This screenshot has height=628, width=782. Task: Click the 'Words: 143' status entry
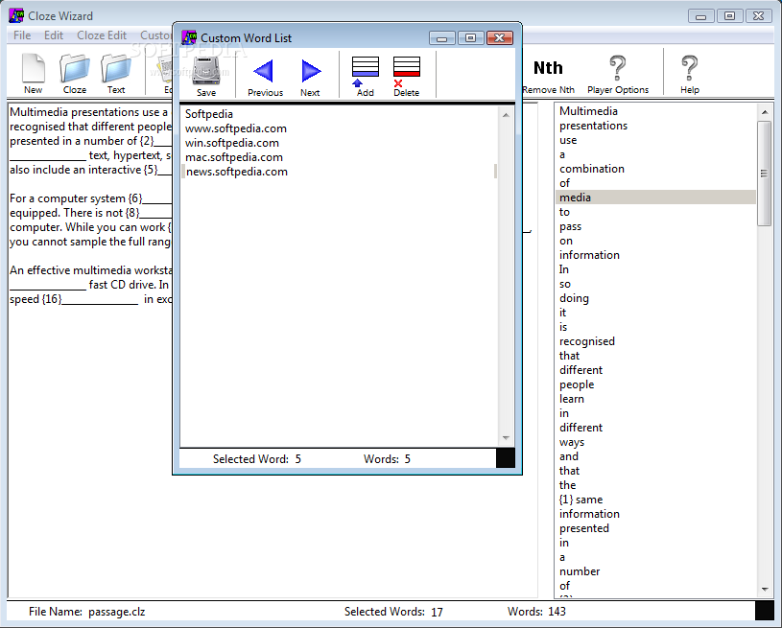(x=536, y=612)
